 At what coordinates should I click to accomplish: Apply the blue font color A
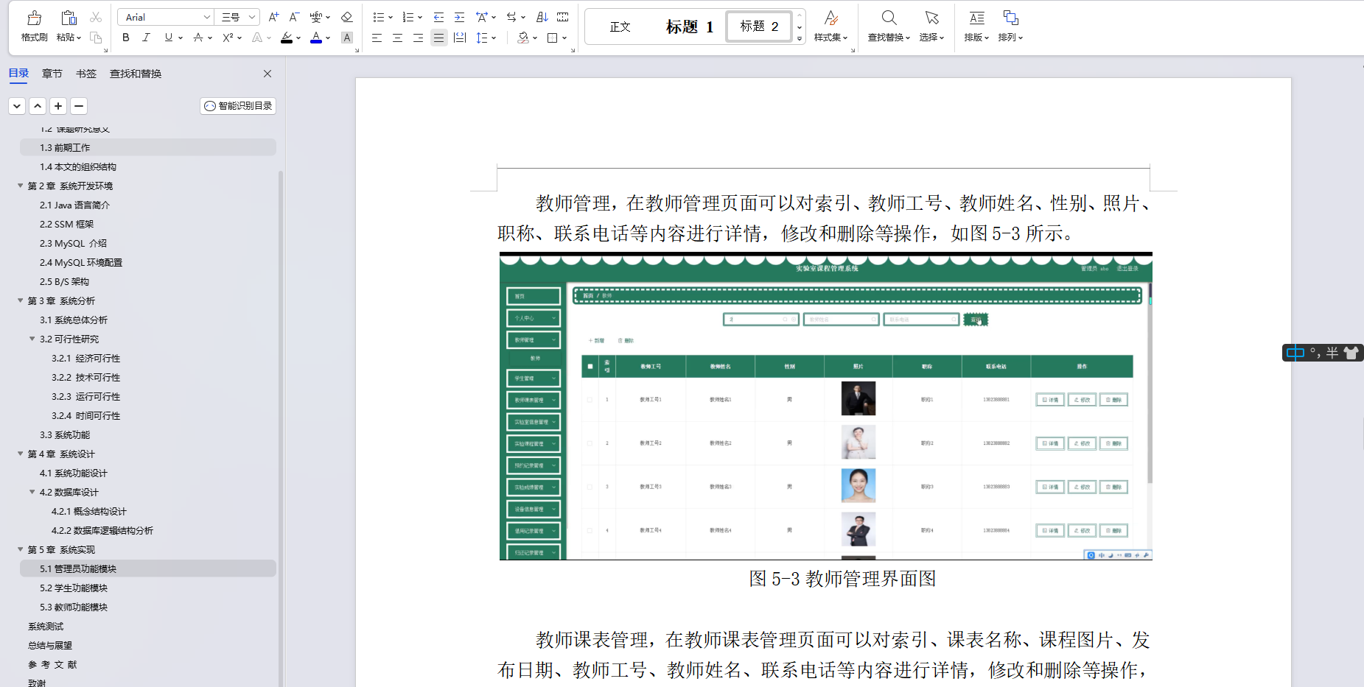316,38
